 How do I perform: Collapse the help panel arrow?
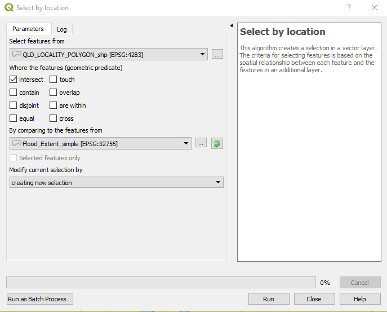[x=232, y=26]
